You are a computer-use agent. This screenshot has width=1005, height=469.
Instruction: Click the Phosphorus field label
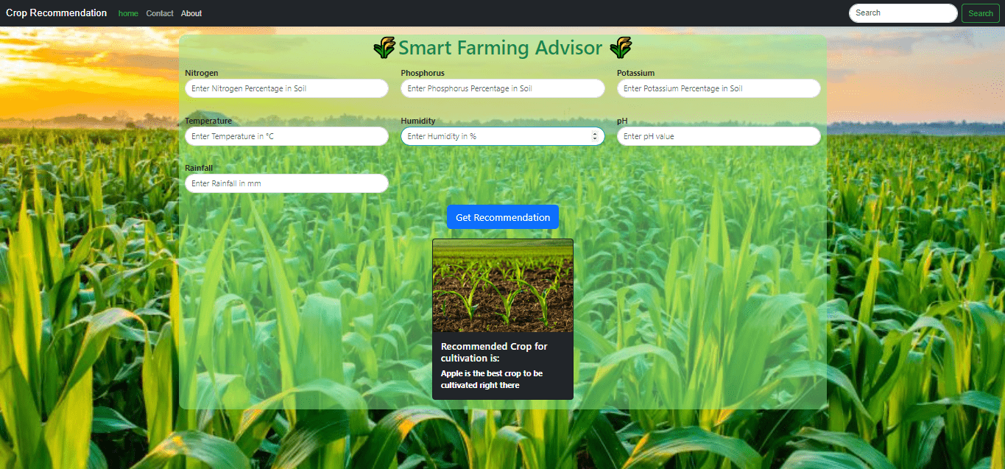pos(423,73)
